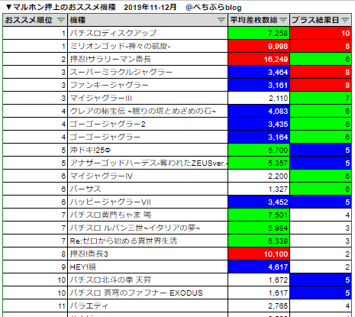The image size is (355, 317).
Task: Select ハッピージャグラーVII cell
Action: 147,202
